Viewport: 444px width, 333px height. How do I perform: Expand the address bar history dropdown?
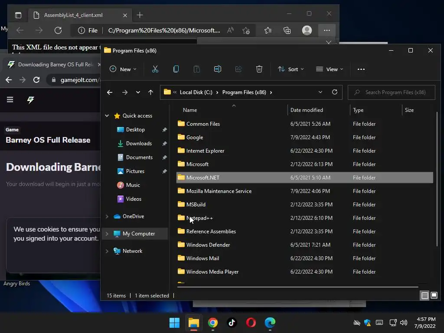point(320,92)
